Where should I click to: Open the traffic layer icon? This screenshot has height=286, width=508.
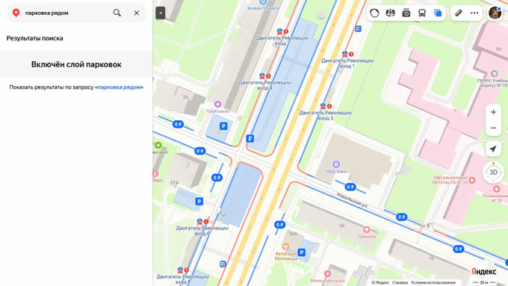(x=374, y=13)
